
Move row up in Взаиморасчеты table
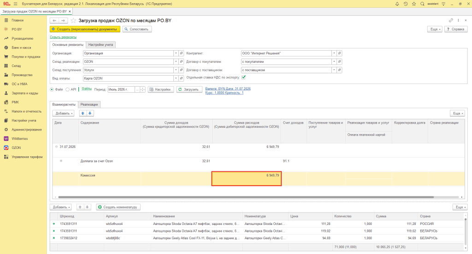[83, 113]
